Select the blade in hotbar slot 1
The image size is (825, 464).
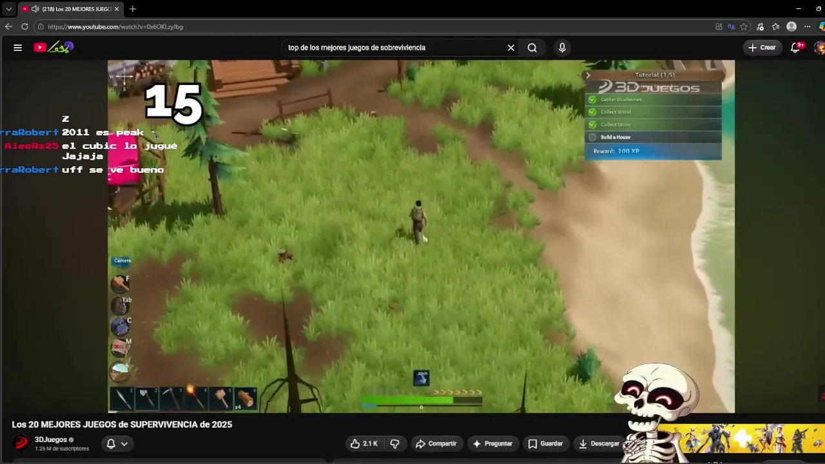point(122,399)
